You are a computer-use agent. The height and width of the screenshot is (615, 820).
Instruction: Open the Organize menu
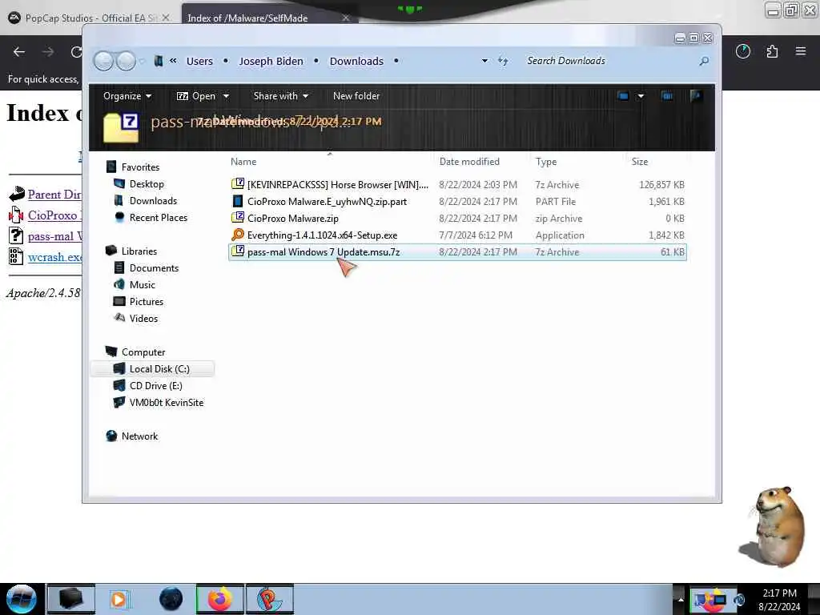(x=127, y=96)
